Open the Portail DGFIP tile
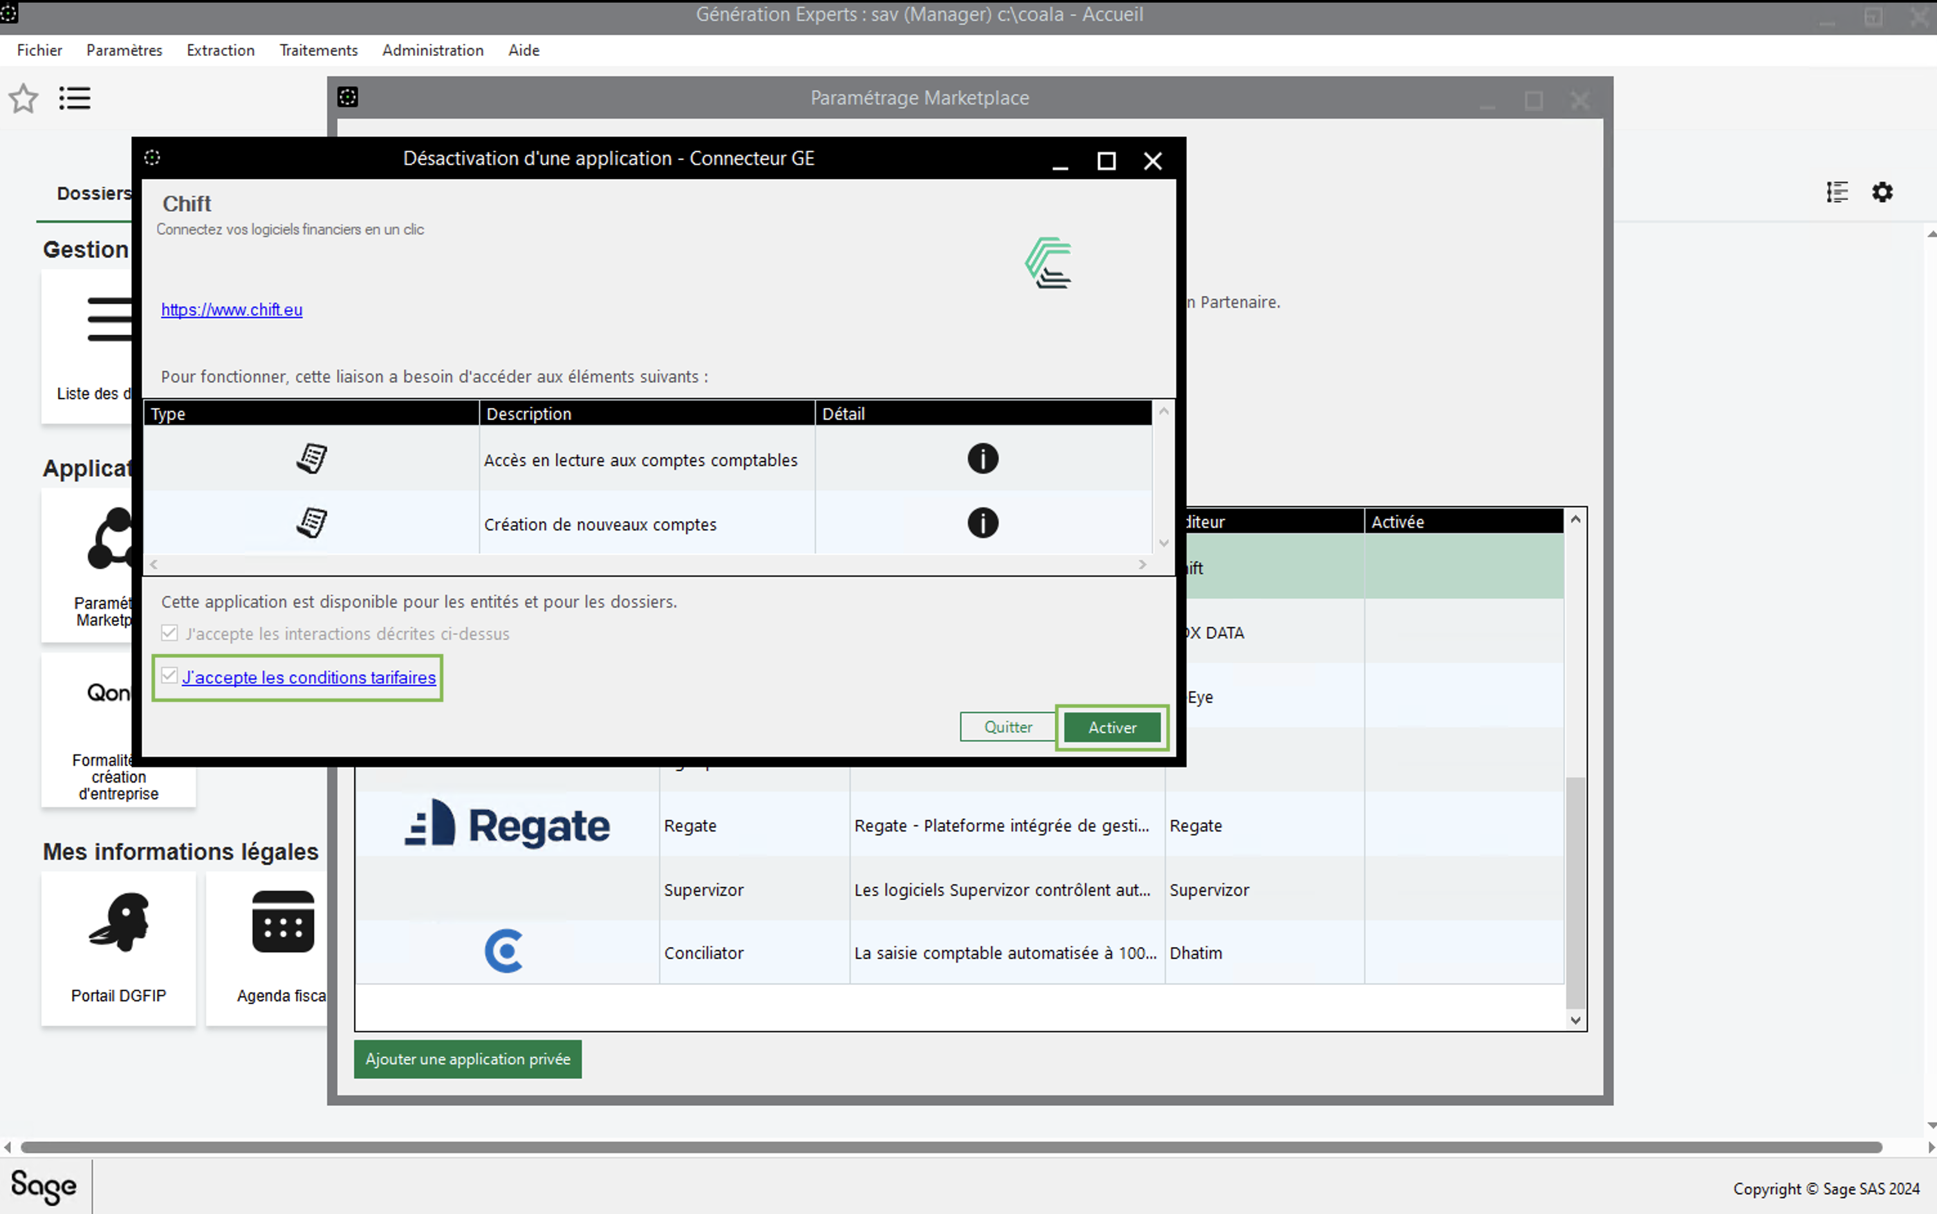1937x1214 pixels. [118, 948]
